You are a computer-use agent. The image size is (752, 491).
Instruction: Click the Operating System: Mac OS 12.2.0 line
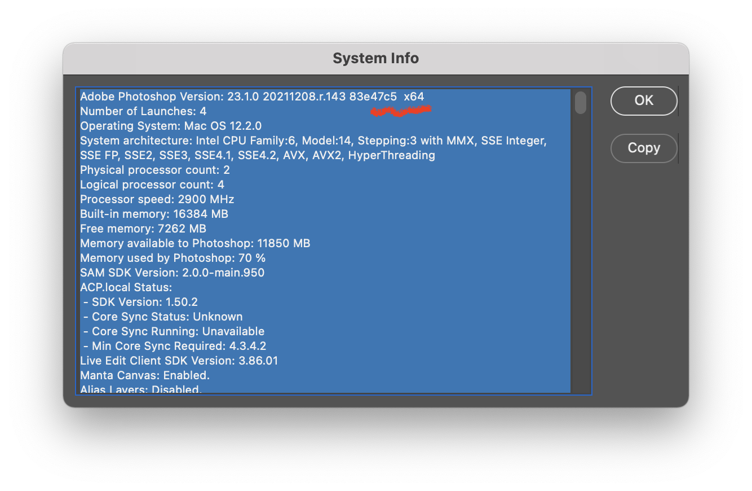point(171,126)
